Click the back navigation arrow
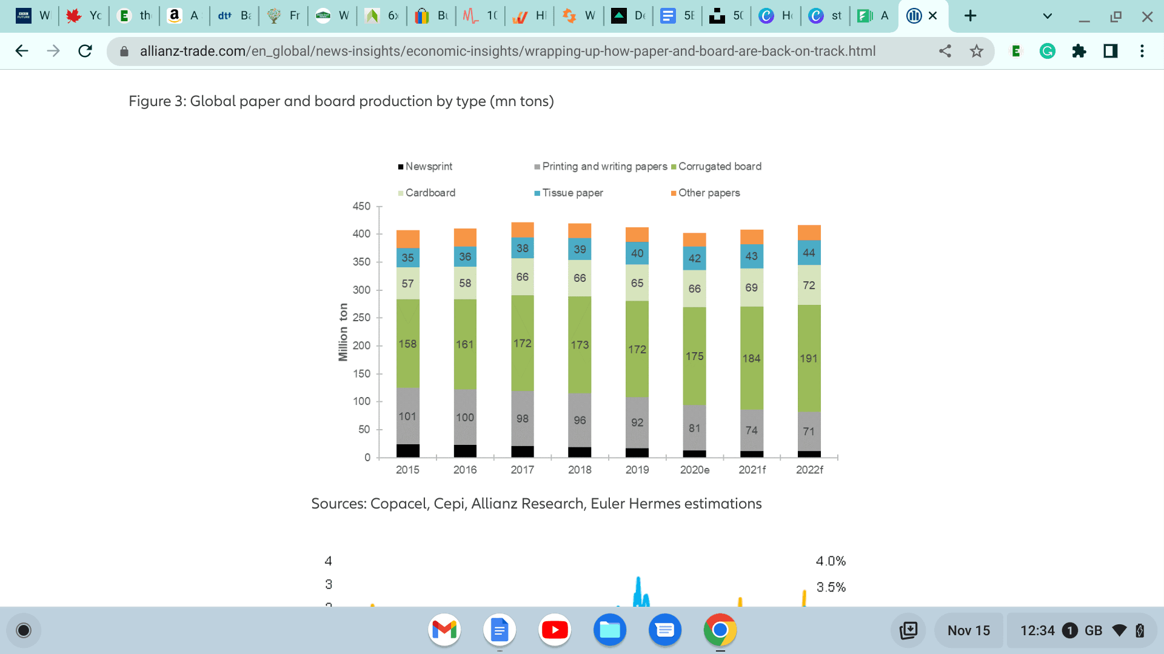The image size is (1164, 654). pyautogui.click(x=22, y=51)
